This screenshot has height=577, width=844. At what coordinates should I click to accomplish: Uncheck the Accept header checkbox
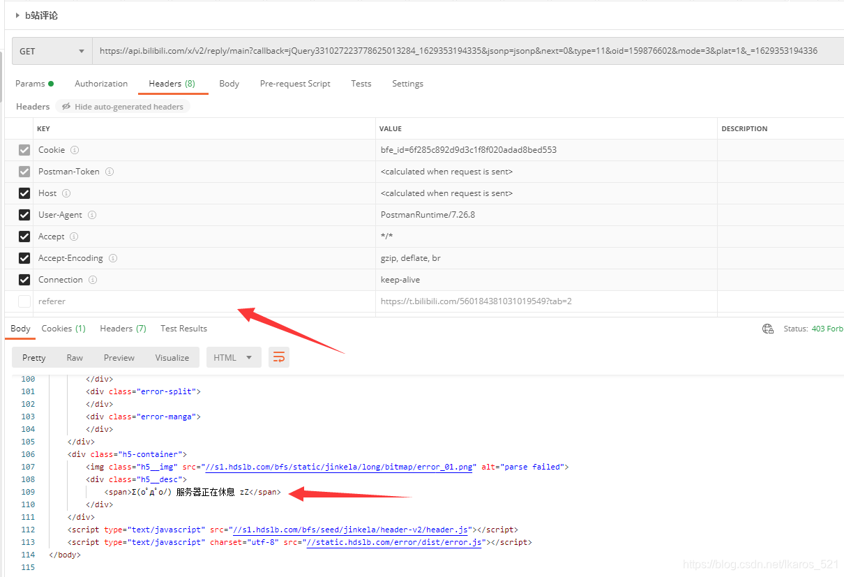[24, 237]
